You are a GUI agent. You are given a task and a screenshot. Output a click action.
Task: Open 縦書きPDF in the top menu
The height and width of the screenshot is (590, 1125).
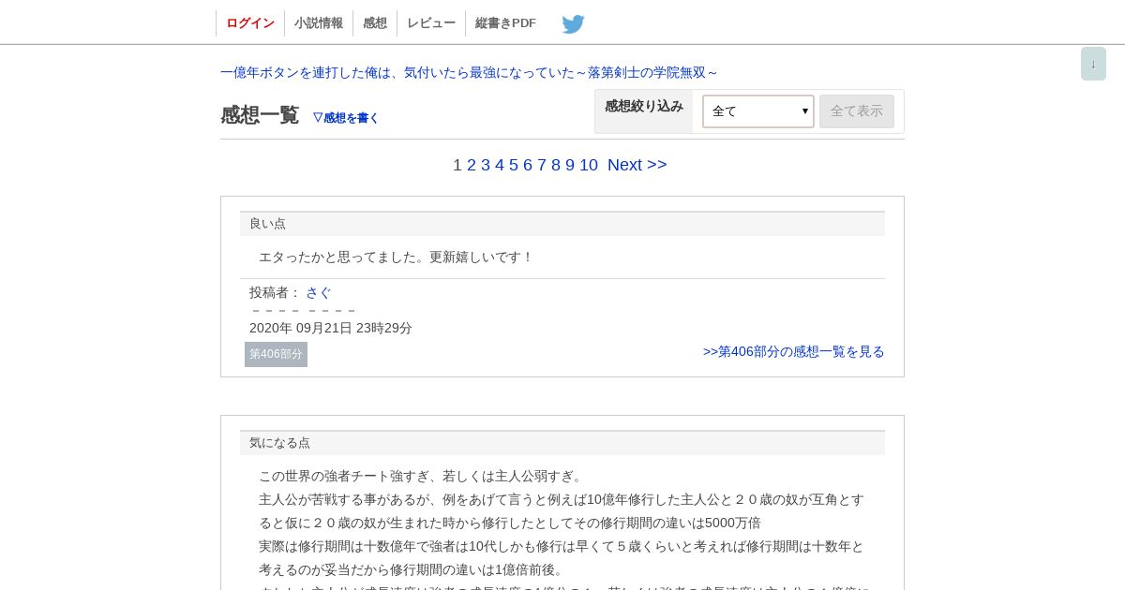(505, 23)
